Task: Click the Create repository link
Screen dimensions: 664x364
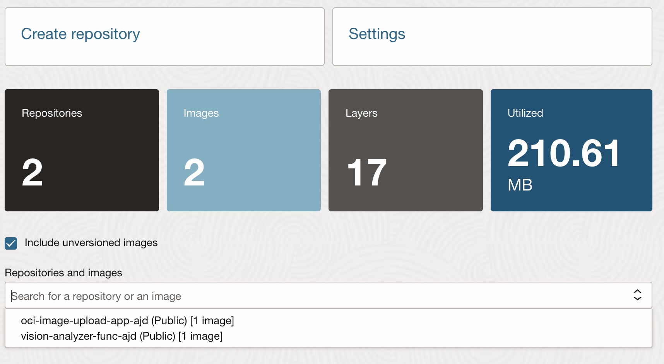Action: pos(80,34)
